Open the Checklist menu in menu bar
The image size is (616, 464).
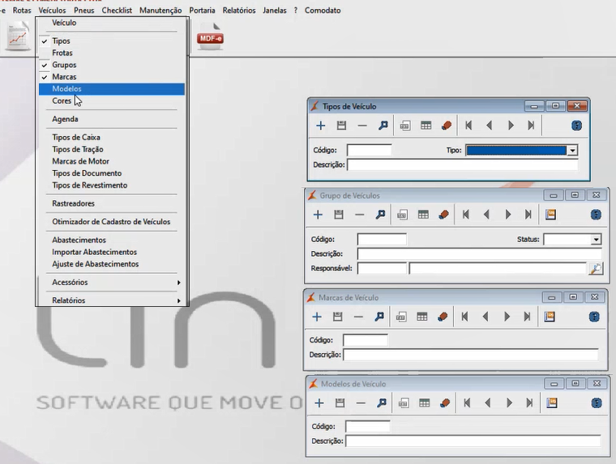point(117,11)
